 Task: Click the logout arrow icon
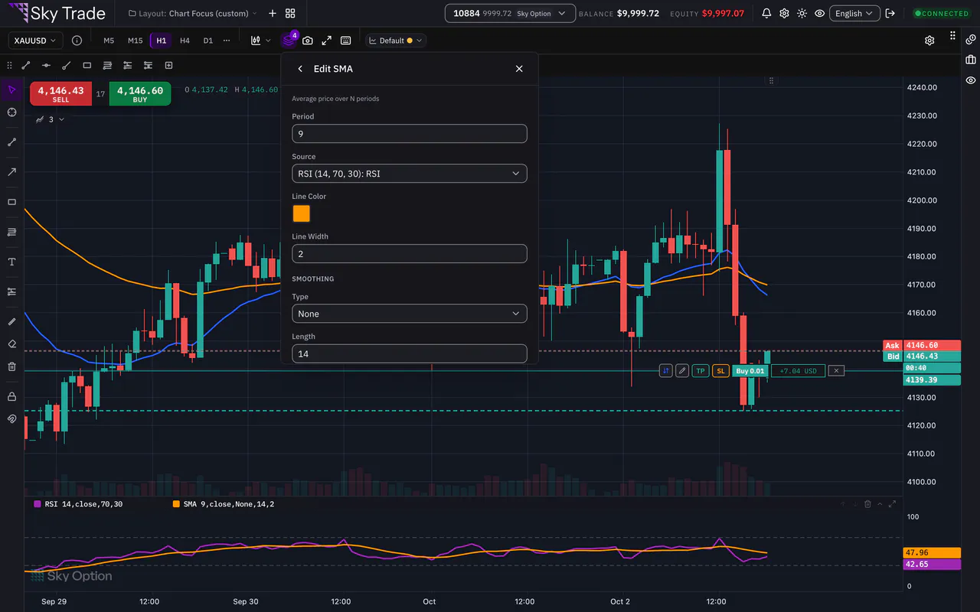890,13
